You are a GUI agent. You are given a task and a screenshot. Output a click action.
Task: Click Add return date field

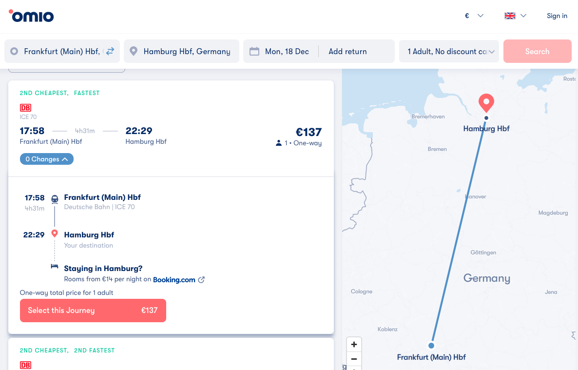click(347, 51)
